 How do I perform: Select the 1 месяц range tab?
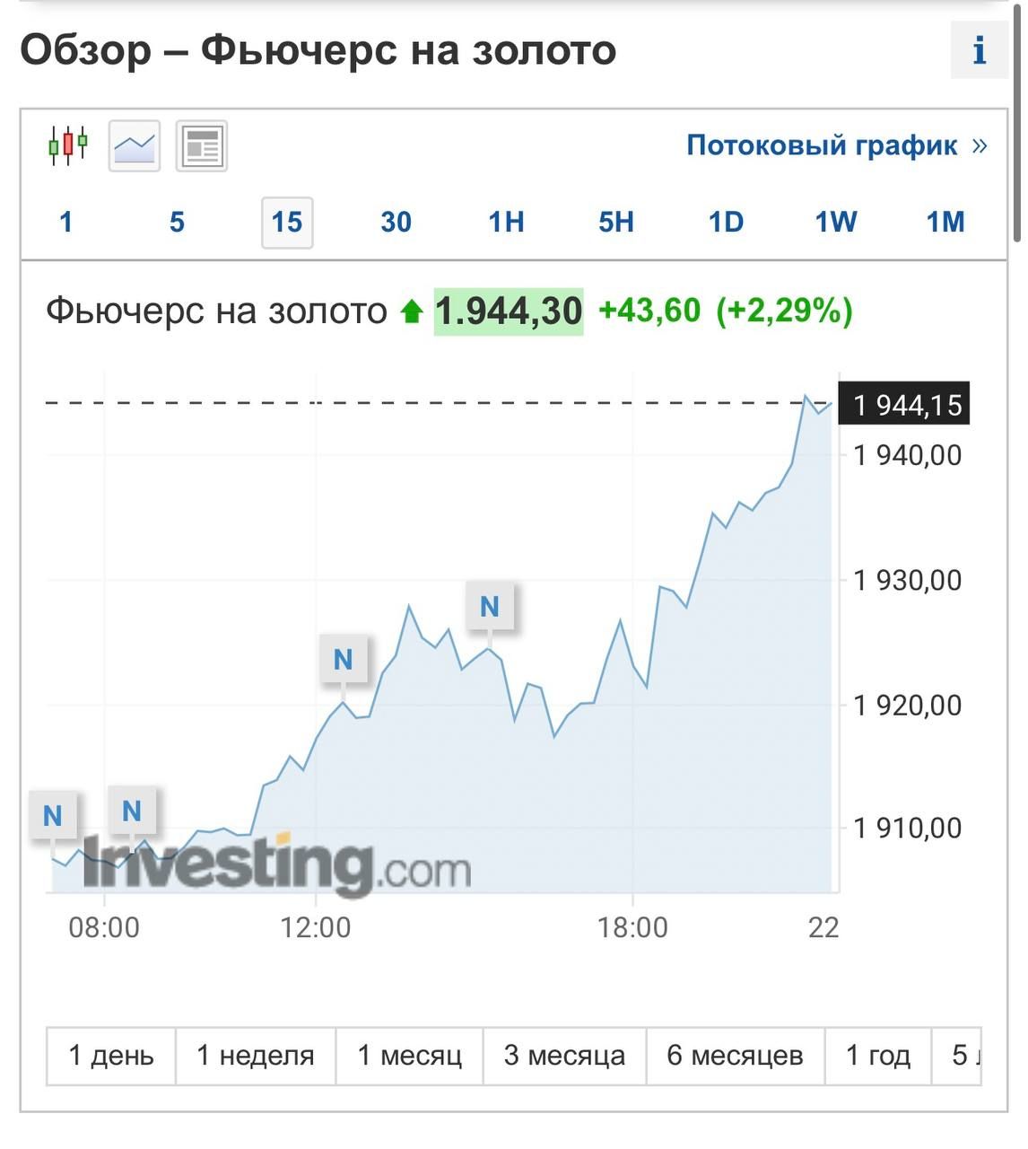coord(410,1056)
